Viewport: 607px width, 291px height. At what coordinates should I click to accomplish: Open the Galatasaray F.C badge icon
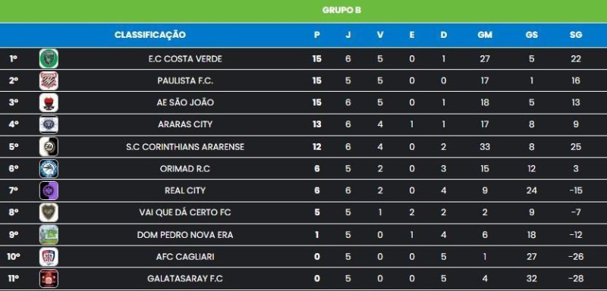(x=49, y=278)
